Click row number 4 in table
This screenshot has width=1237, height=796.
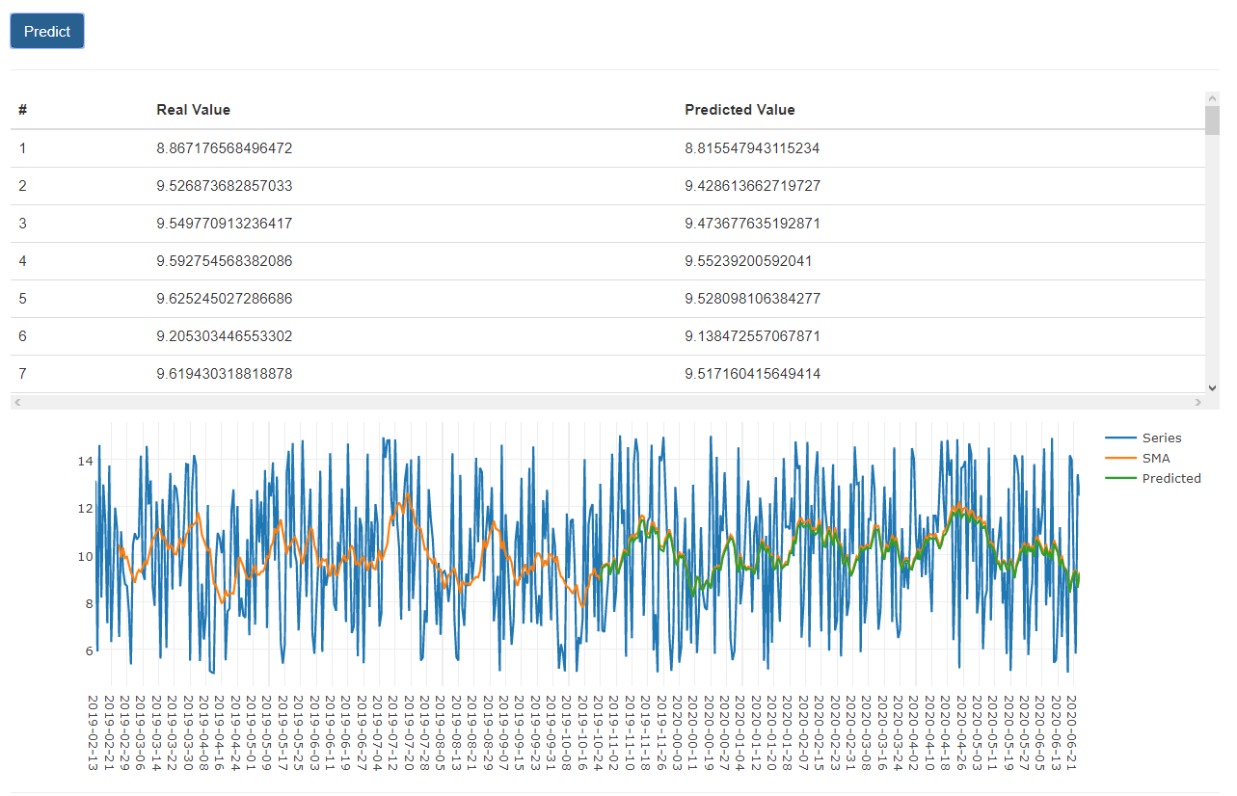(x=23, y=261)
